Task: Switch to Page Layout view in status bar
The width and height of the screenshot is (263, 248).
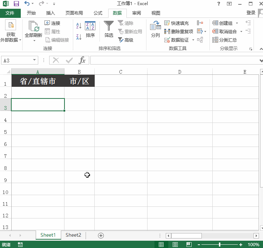Action: click(x=175, y=244)
